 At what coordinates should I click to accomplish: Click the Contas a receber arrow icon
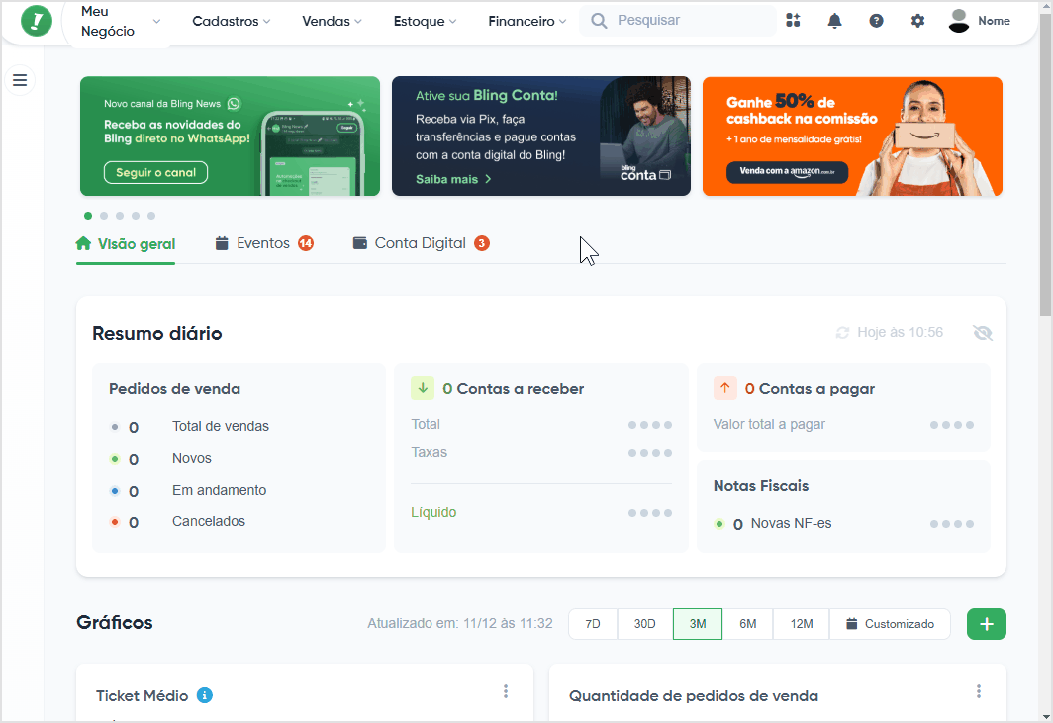click(423, 388)
